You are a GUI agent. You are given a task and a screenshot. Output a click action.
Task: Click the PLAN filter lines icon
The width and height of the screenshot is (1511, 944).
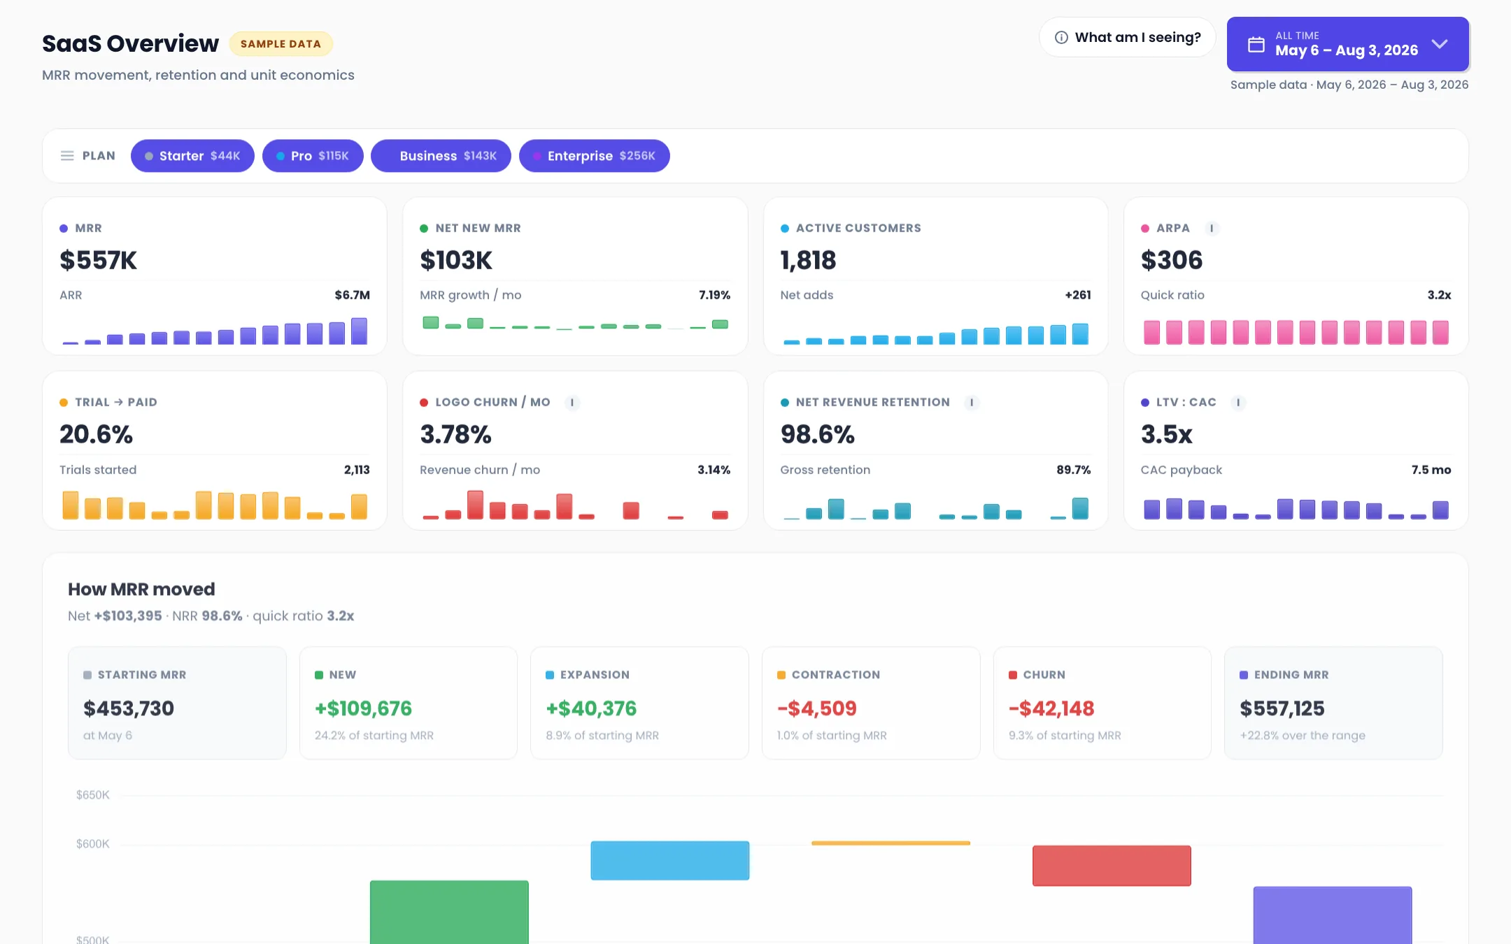[67, 156]
